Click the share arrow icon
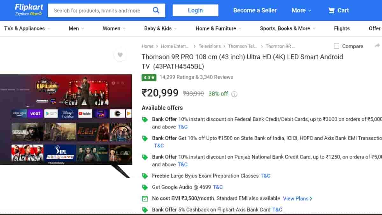 377,46
